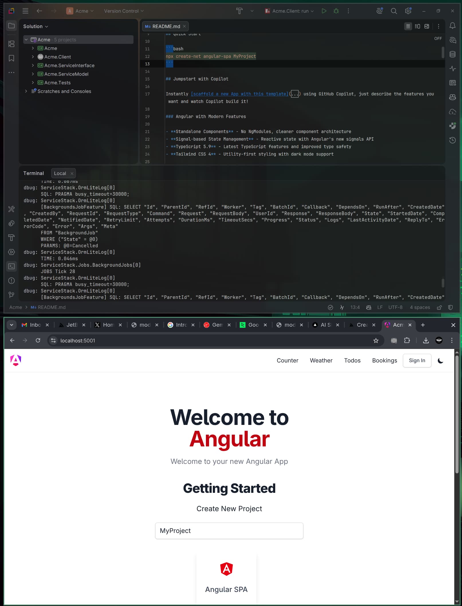
Task: Open the Weather navigation link
Action: (x=321, y=360)
